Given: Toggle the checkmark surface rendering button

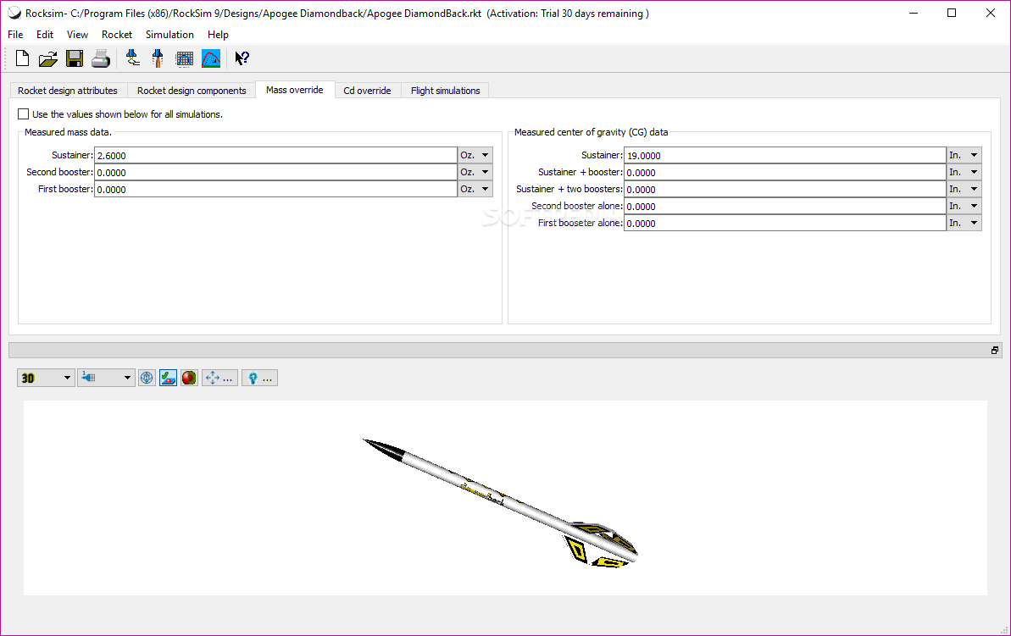Looking at the screenshot, I should click(169, 378).
